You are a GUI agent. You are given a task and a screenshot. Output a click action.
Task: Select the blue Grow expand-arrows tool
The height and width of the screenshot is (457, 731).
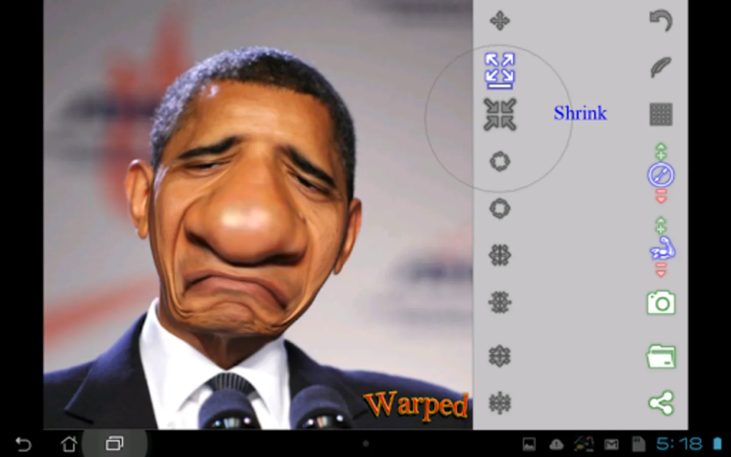pos(500,71)
